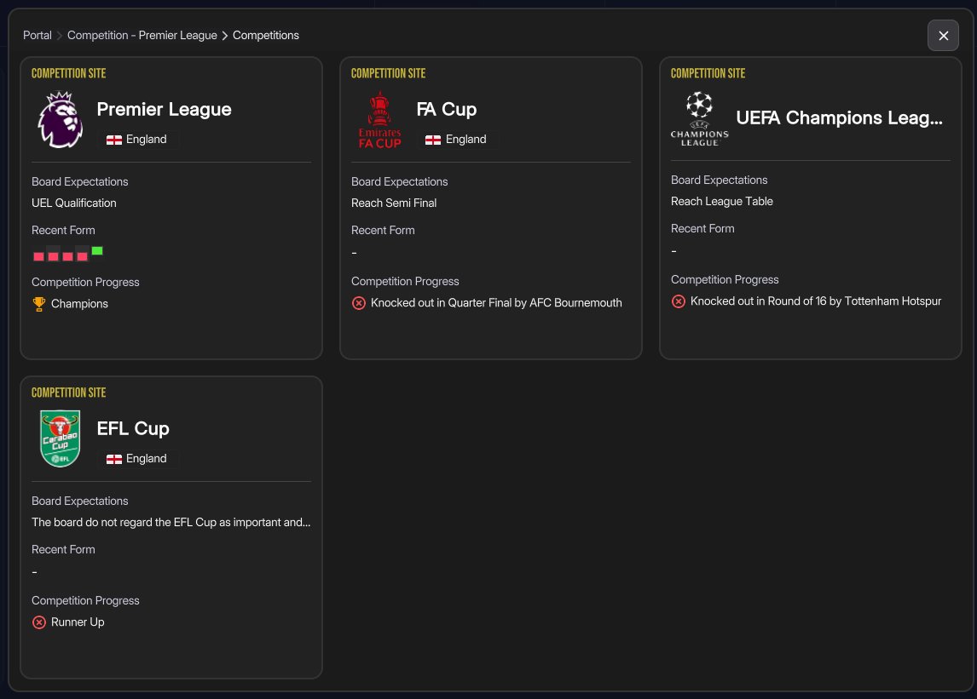Click the England flag under Premier League
Screen dimensions: 977x699
point(114,140)
